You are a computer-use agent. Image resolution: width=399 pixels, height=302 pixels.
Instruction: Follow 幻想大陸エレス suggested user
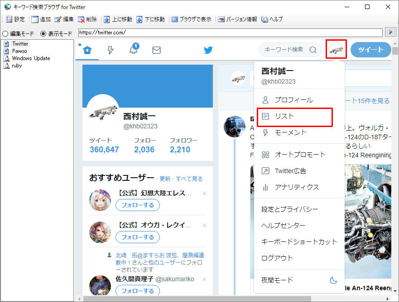pos(138,205)
